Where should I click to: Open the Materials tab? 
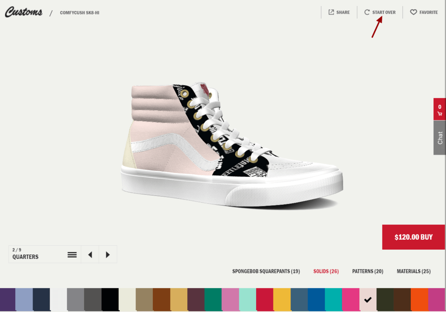[x=413, y=271]
